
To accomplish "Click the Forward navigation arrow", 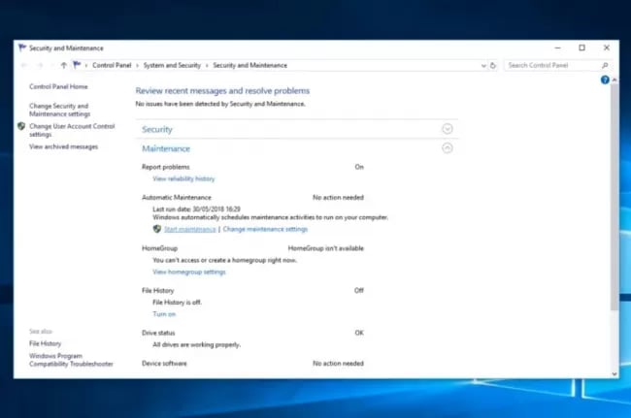I will 40,66.
